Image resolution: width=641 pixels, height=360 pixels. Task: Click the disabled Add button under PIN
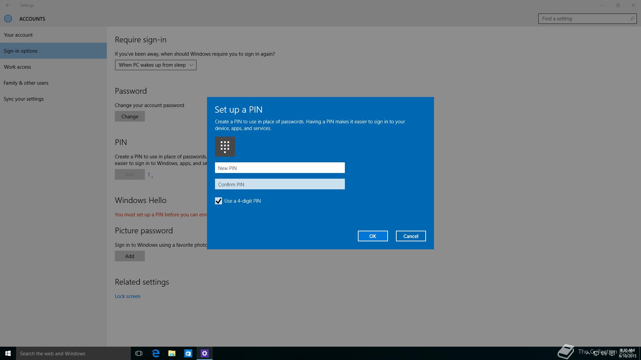click(x=130, y=174)
